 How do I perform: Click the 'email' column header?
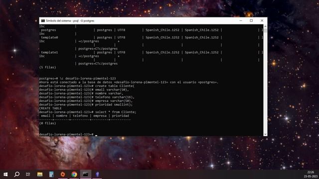tap(45, 116)
